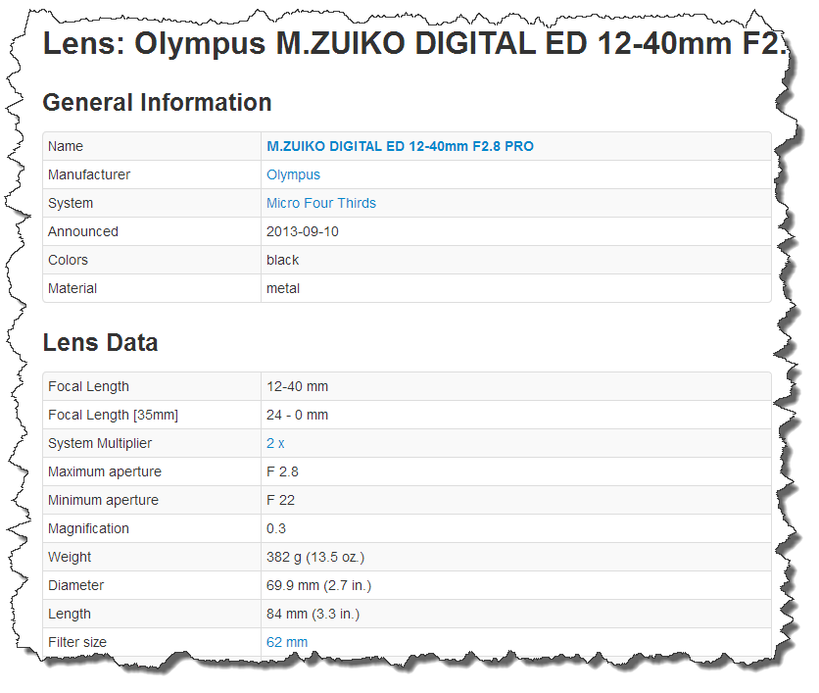Select the 35mm focal length value '24 - 0 mm'
The image size is (819, 693).
click(x=297, y=415)
